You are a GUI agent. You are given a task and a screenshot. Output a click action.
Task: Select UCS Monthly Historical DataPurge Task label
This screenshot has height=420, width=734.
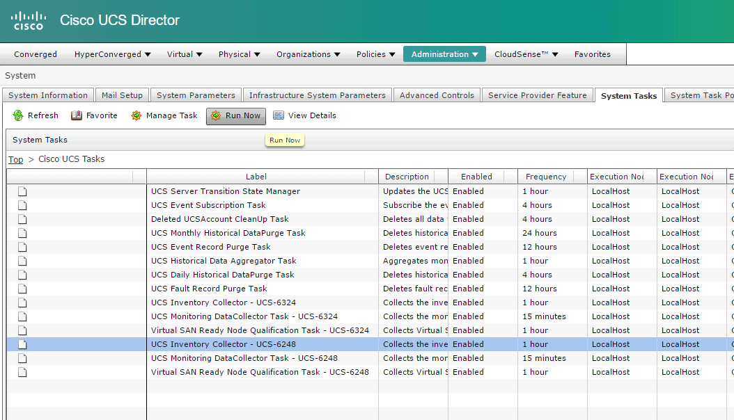[x=228, y=233]
